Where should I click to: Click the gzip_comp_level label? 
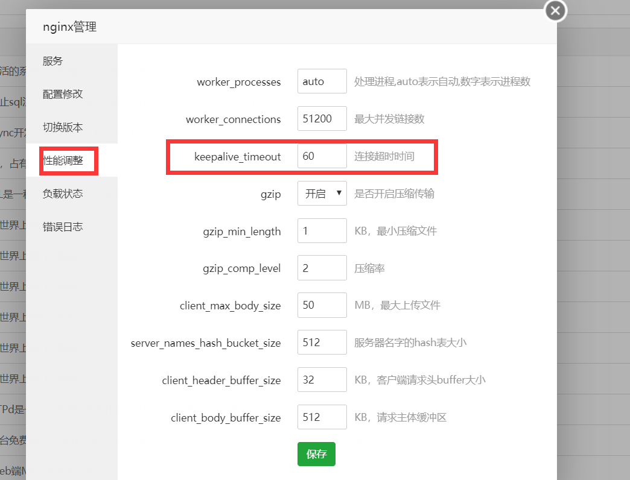(x=242, y=268)
